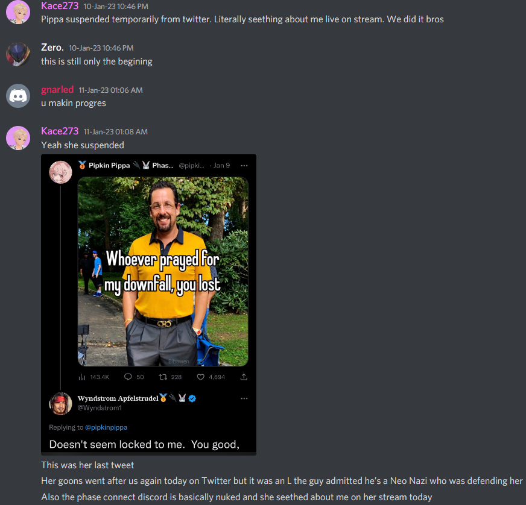
Task: Click the Zero. username
Action: pos(52,48)
